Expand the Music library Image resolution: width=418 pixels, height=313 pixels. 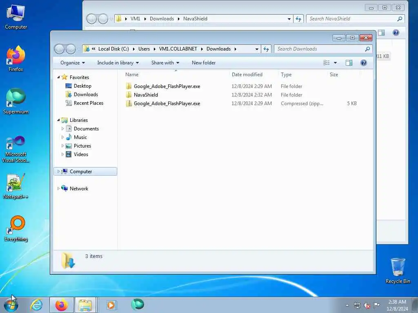tap(62, 137)
